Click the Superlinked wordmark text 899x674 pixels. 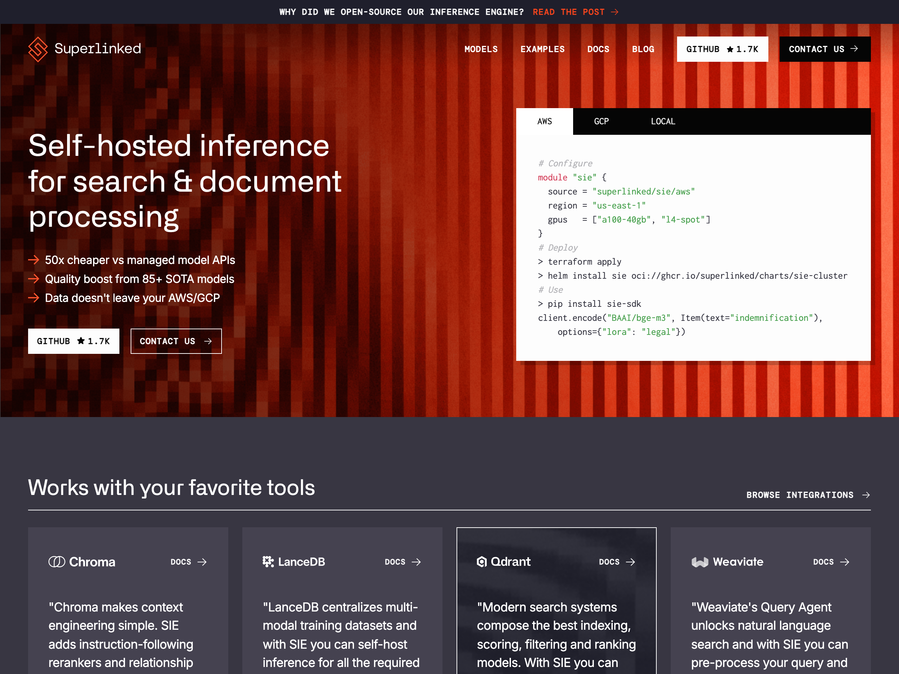point(98,49)
